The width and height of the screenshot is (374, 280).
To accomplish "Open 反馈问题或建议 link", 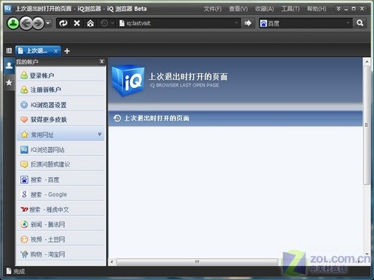I will click(x=61, y=164).
